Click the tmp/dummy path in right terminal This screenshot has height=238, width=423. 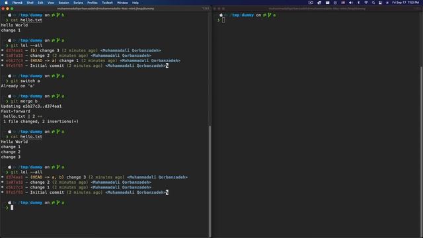point(243,15)
